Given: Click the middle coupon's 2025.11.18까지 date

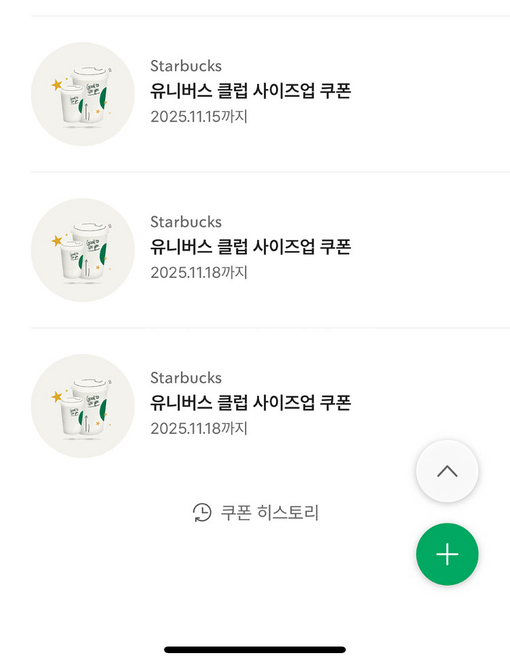Looking at the screenshot, I should pyautogui.click(x=199, y=272).
